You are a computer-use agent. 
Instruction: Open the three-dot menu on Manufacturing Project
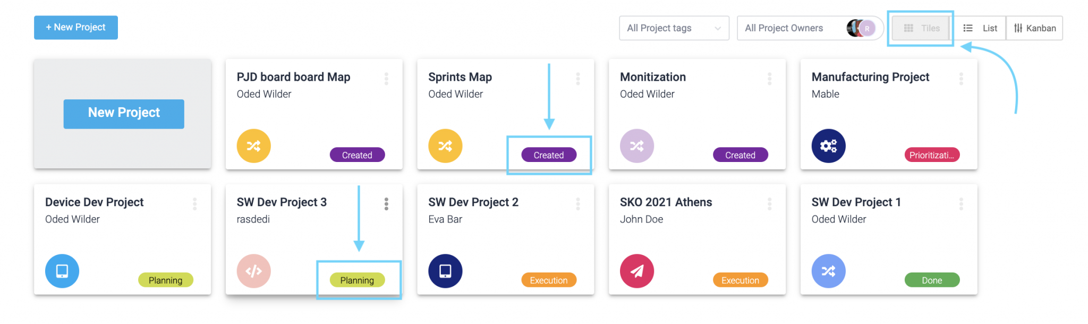(x=961, y=79)
